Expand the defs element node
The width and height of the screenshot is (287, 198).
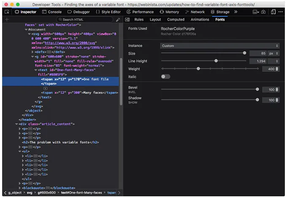point(33,52)
